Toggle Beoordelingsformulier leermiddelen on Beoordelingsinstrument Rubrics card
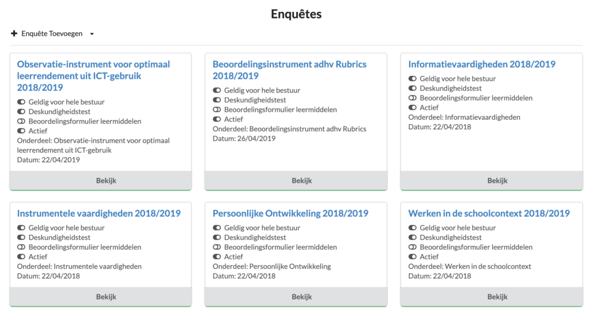The image size is (590, 313). click(217, 110)
